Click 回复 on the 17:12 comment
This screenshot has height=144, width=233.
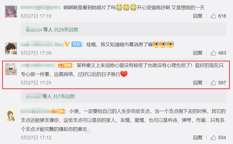tap(198, 137)
